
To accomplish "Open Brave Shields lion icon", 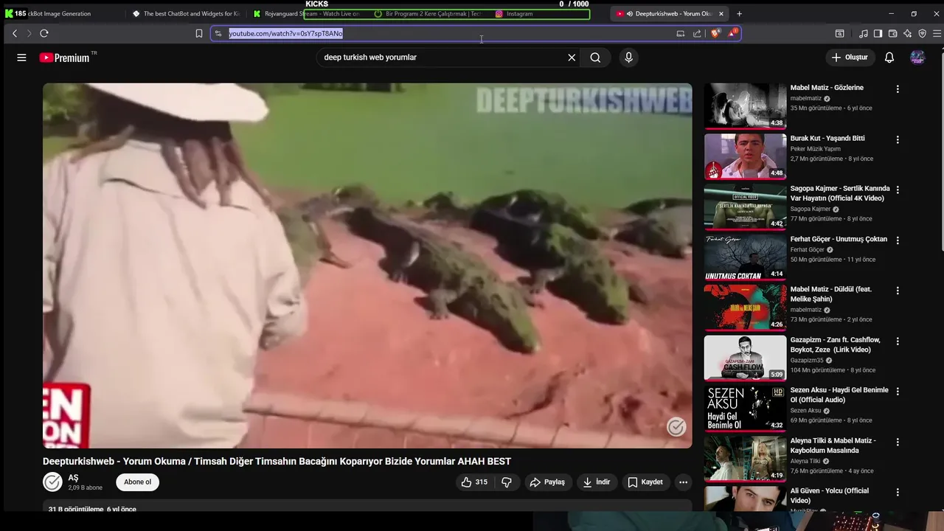I will click(715, 33).
